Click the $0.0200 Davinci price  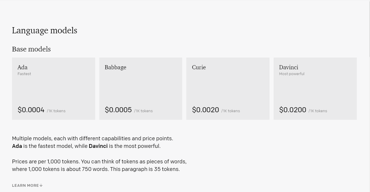[293, 110]
